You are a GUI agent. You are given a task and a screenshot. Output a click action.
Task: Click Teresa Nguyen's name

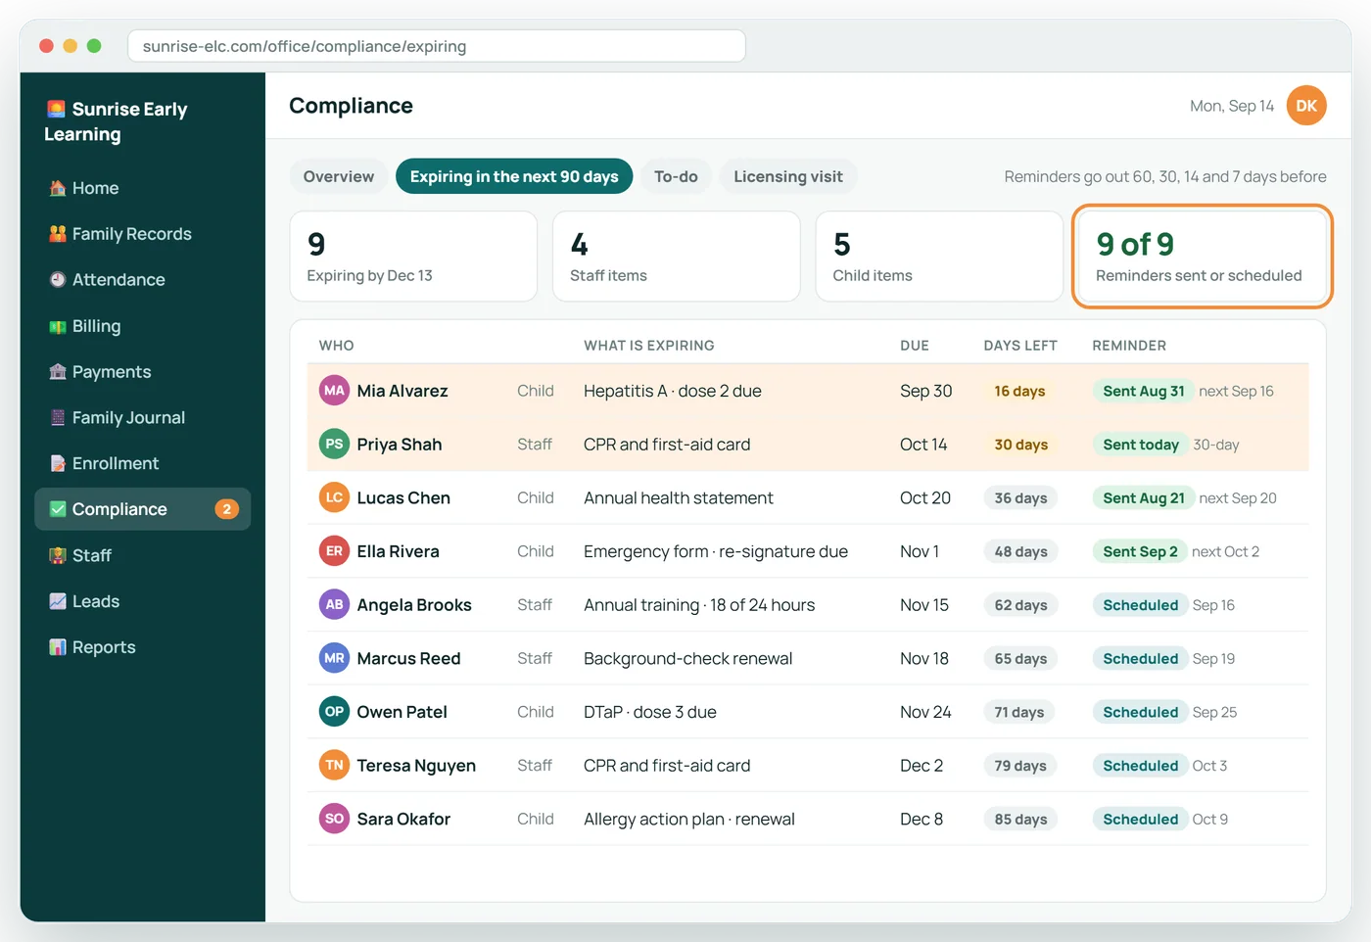pyautogui.click(x=416, y=766)
